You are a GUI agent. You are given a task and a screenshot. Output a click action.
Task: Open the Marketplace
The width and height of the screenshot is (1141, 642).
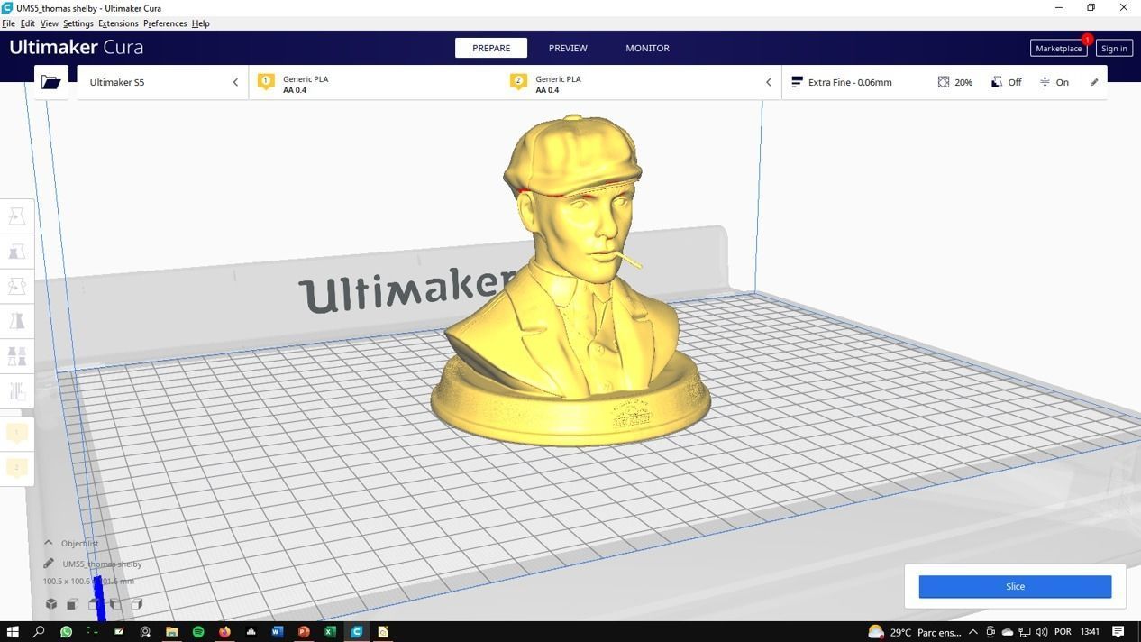tap(1058, 48)
